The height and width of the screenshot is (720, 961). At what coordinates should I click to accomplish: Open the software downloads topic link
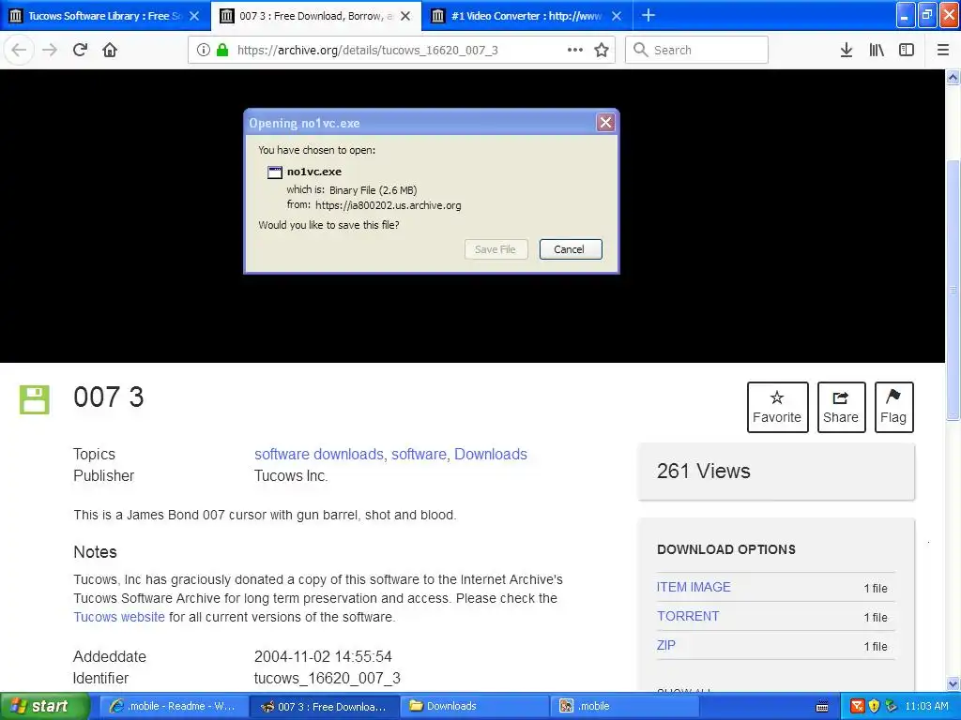(319, 455)
